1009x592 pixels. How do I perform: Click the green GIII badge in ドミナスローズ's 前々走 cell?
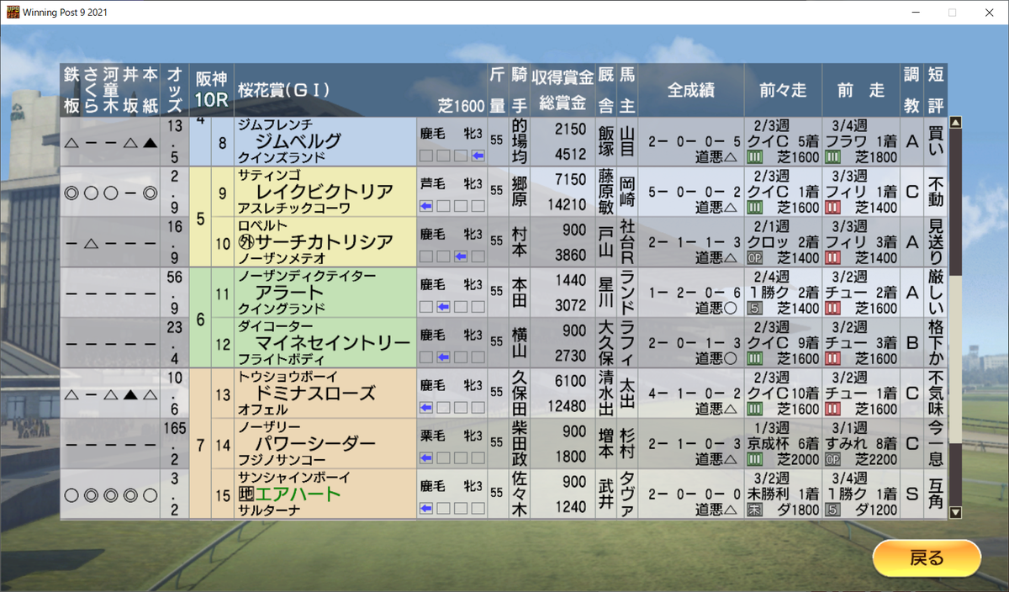[x=754, y=409]
